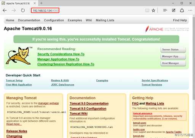Open Mailing Lists link in Getting Help
This screenshot has width=195, height=138.
coord(155,103)
